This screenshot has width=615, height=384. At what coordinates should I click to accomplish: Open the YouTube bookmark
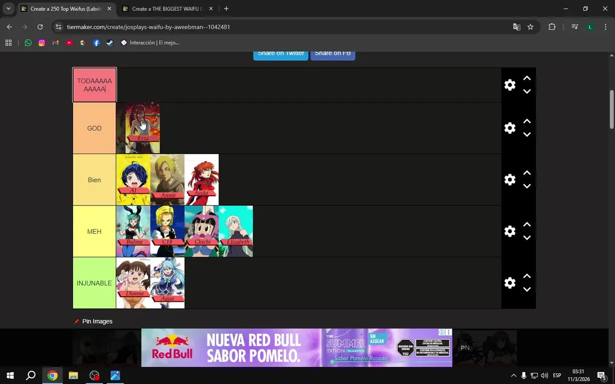click(69, 43)
